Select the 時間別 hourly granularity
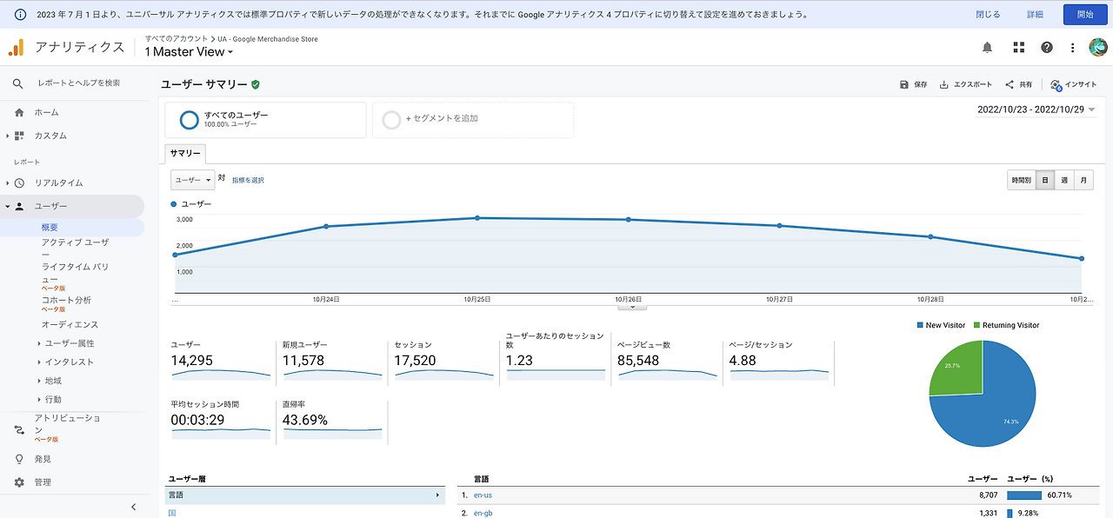The width and height of the screenshot is (1113, 518). tap(1021, 181)
